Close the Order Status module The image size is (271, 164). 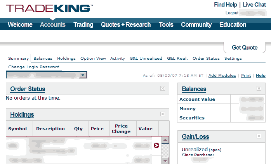tap(163, 89)
